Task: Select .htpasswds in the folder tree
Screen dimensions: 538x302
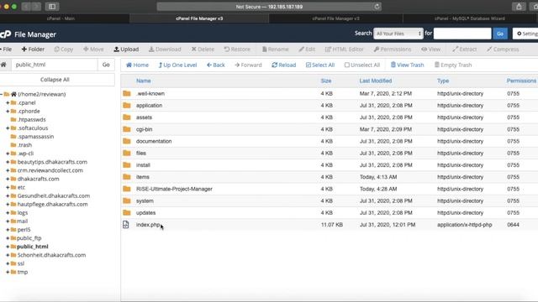Action: tap(32, 119)
